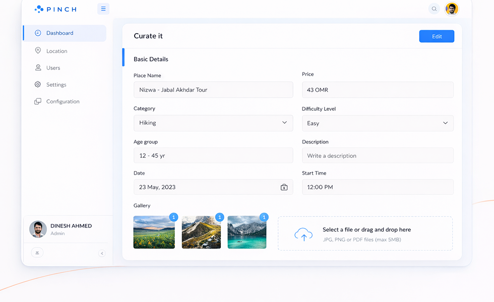This screenshot has width=494, height=302.
Task: Click the profile avatar in top bar
Action: (452, 9)
